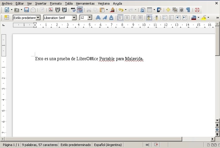Image resolution: width=220 pixels, height=148 pixels.
Task: Click the word count in the status bar
Action: pyautogui.click(x=40, y=145)
